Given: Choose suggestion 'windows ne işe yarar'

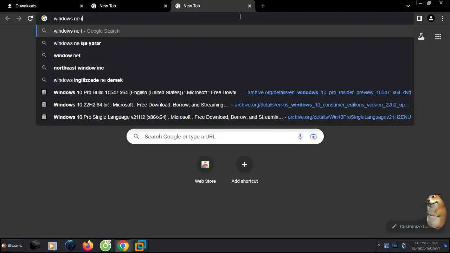Looking at the screenshot, I should (x=225, y=43).
